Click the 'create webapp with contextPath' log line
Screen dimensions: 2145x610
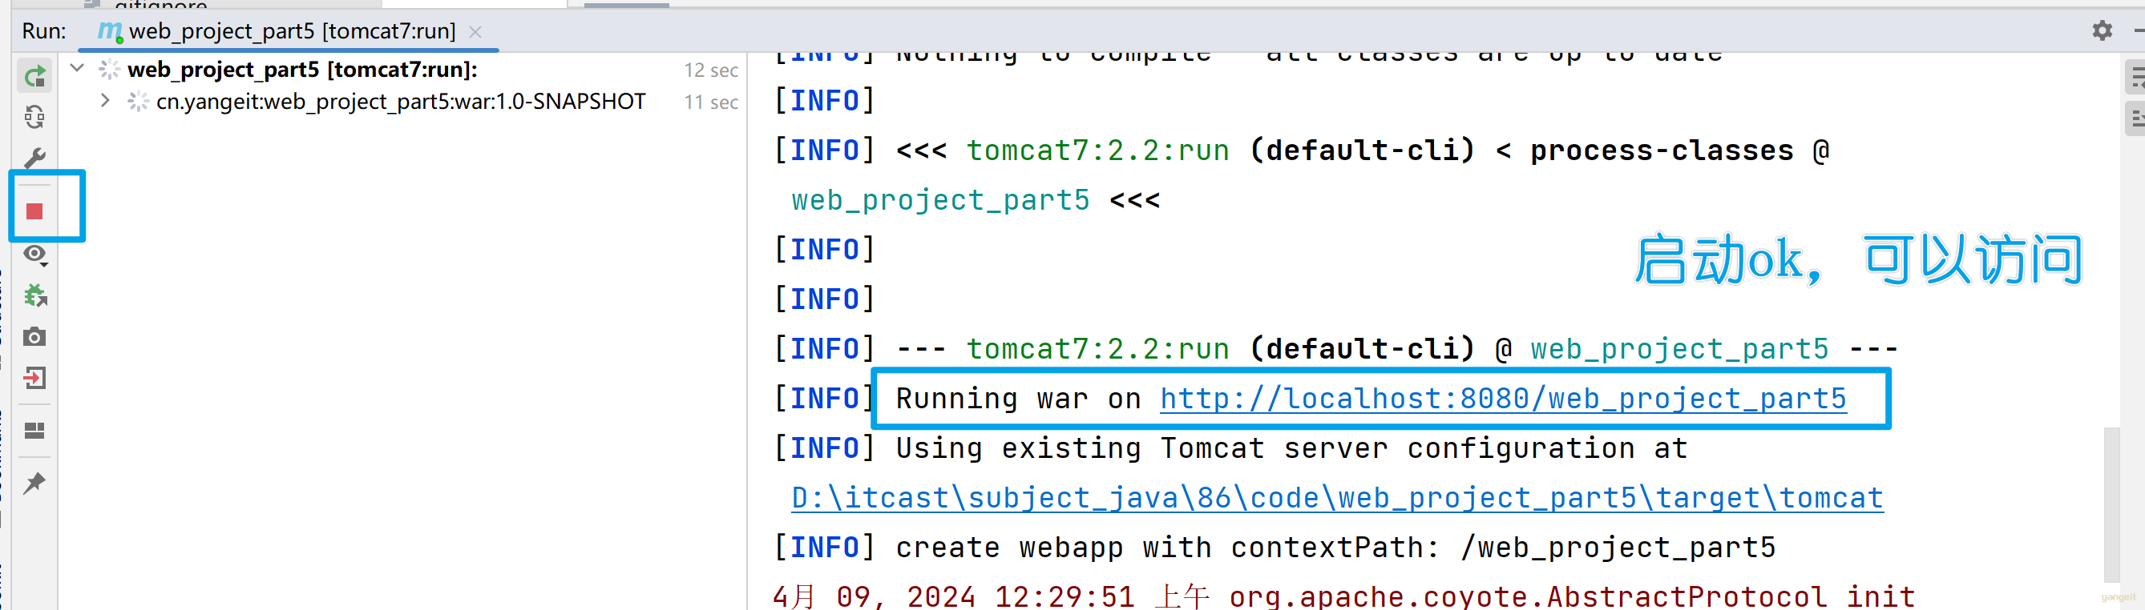tap(1274, 548)
